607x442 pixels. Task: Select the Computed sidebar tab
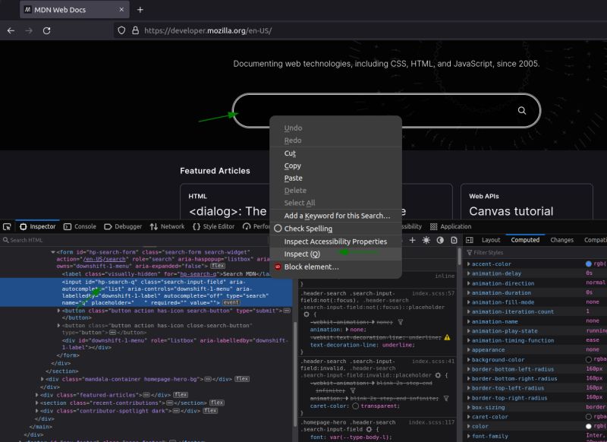(525, 240)
